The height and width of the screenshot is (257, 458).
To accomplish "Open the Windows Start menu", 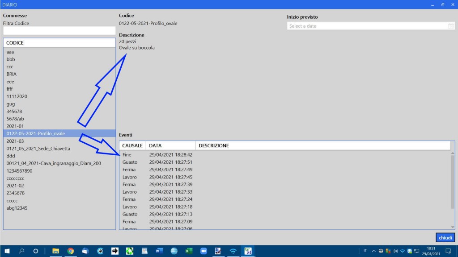I will coord(7,251).
